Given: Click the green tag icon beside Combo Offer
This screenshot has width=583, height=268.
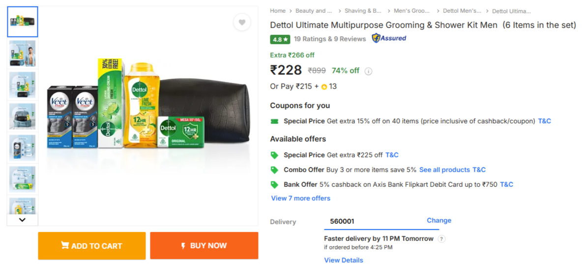Looking at the screenshot, I should 274,170.
